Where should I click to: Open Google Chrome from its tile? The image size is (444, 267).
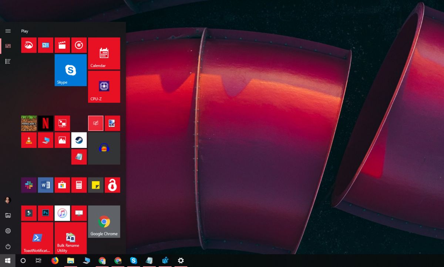coord(104,222)
